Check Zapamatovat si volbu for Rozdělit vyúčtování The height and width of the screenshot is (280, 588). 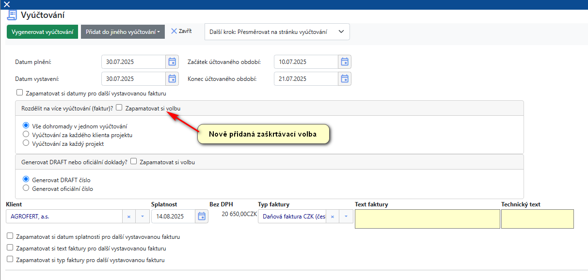tap(119, 108)
